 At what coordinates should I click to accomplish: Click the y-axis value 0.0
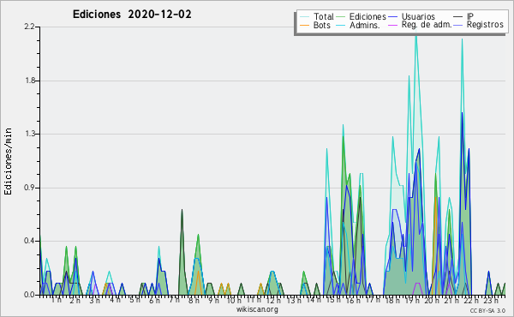(x=29, y=295)
